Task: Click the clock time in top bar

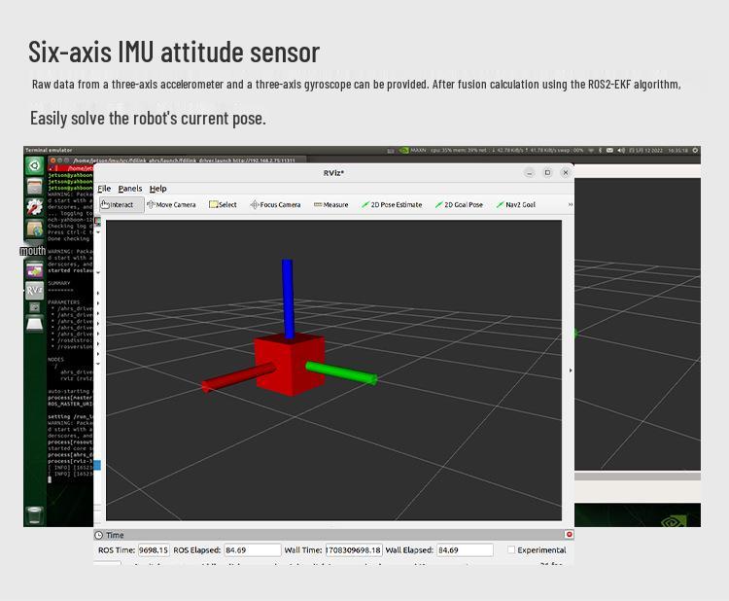Action: pyautogui.click(x=677, y=150)
